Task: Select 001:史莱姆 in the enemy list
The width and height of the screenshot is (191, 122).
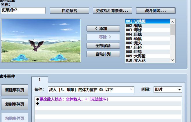Action: pos(148,21)
